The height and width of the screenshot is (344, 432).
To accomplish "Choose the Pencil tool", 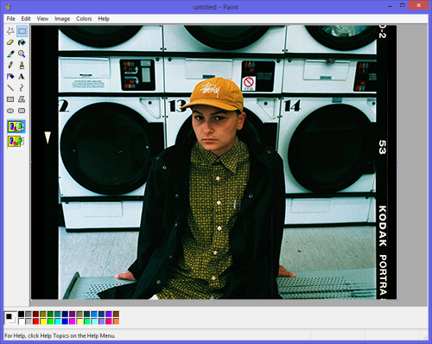I will coord(10,65).
